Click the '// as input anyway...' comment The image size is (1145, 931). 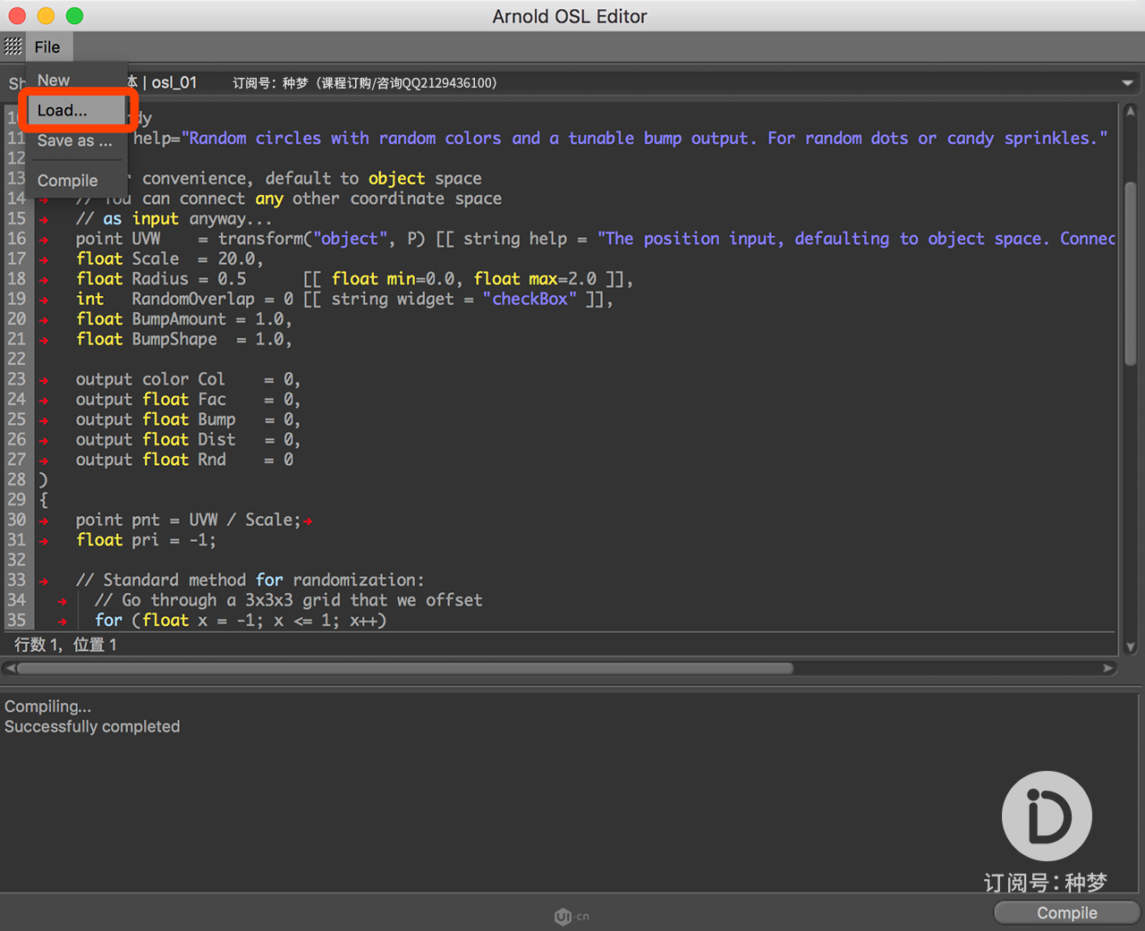pos(174,219)
